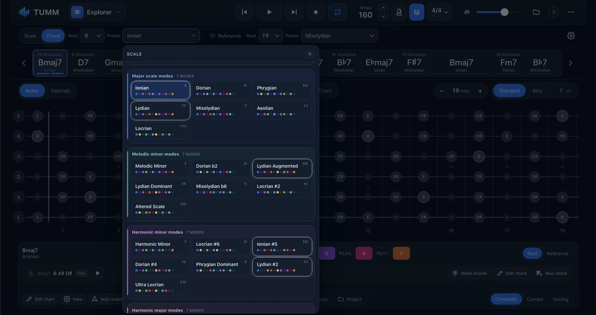Switch to Scale mode
This screenshot has width=596, height=315.
(30, 36)
